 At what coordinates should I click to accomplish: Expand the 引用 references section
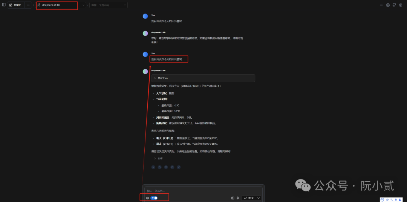(158, 158)
